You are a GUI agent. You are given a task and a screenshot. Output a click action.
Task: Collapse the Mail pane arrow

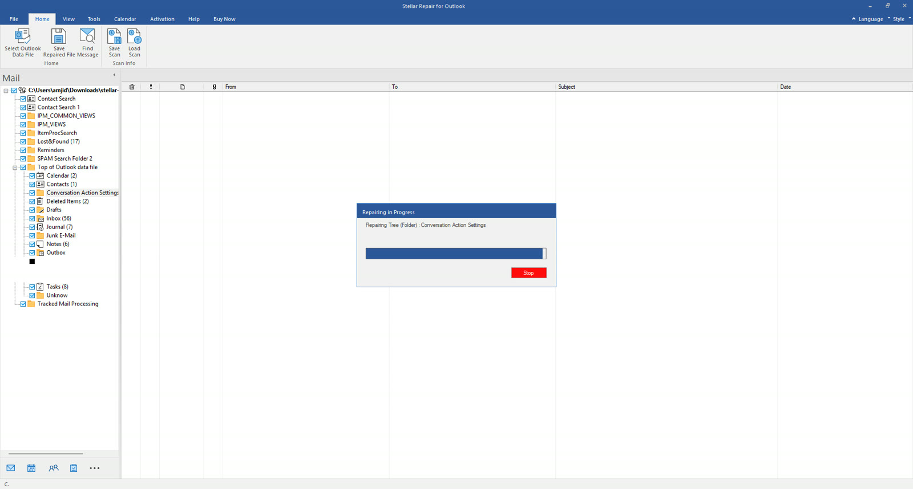click(x=114, y=75)
